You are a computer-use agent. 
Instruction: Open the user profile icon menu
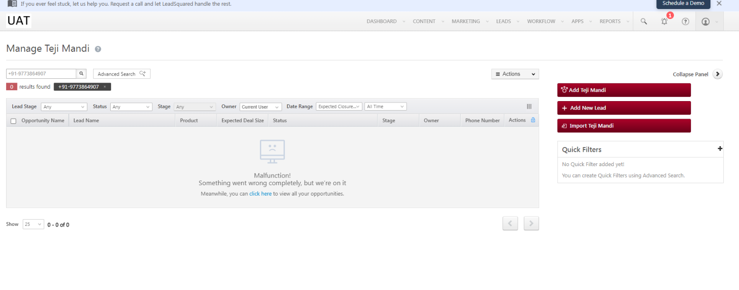coord(705,21)
